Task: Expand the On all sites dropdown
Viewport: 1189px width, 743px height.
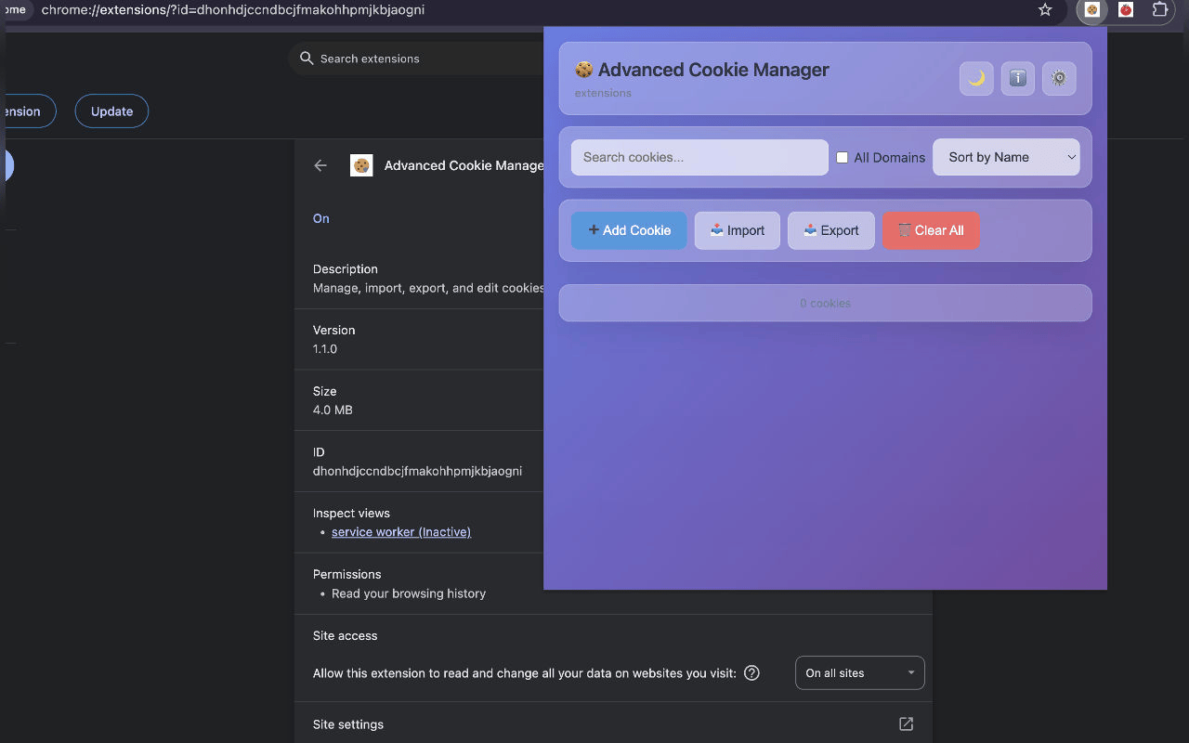Action: (x=860, y=673)
